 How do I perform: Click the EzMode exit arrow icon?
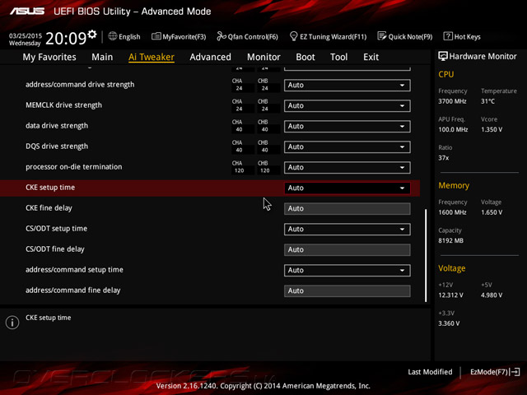tap(515, 372)
